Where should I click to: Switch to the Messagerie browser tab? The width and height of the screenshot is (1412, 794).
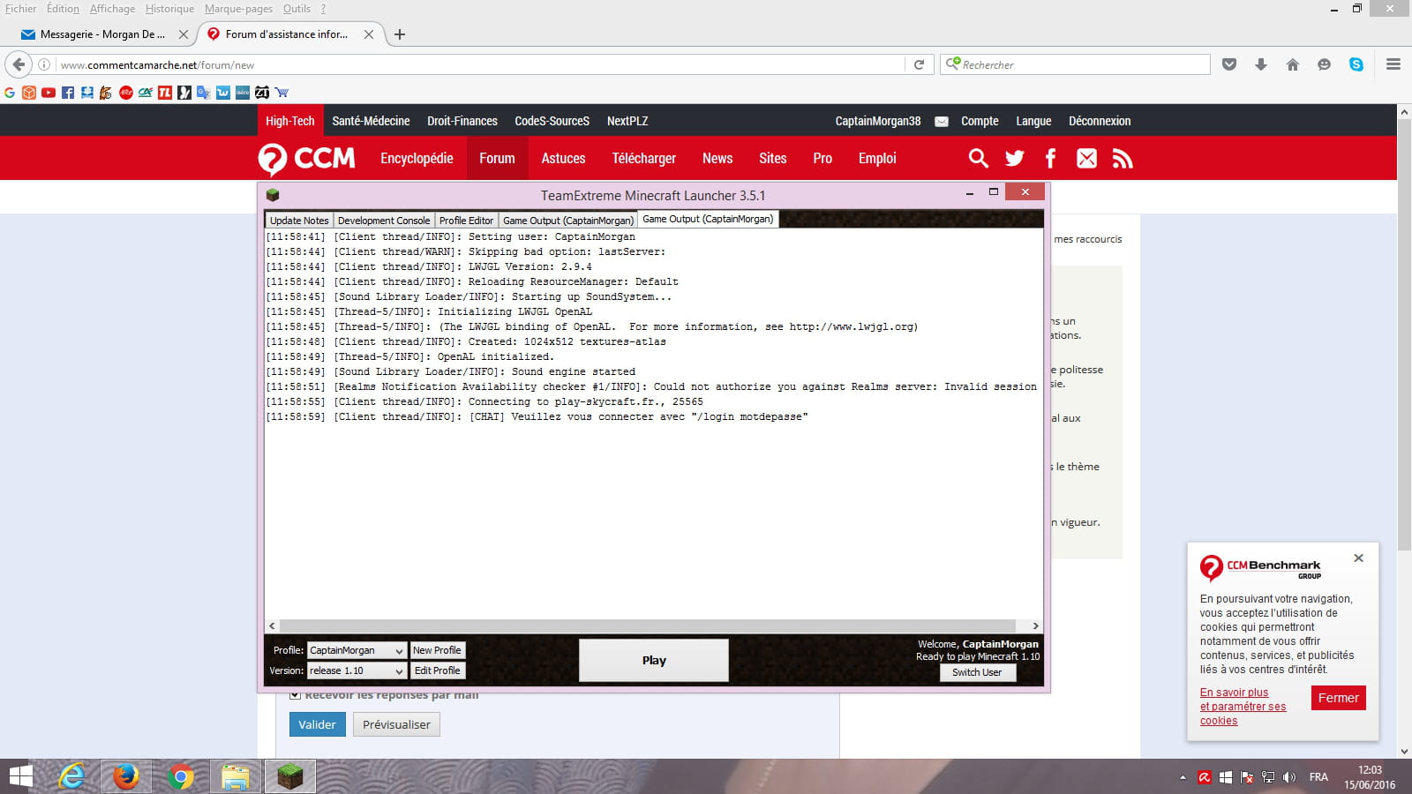(102, 34)
